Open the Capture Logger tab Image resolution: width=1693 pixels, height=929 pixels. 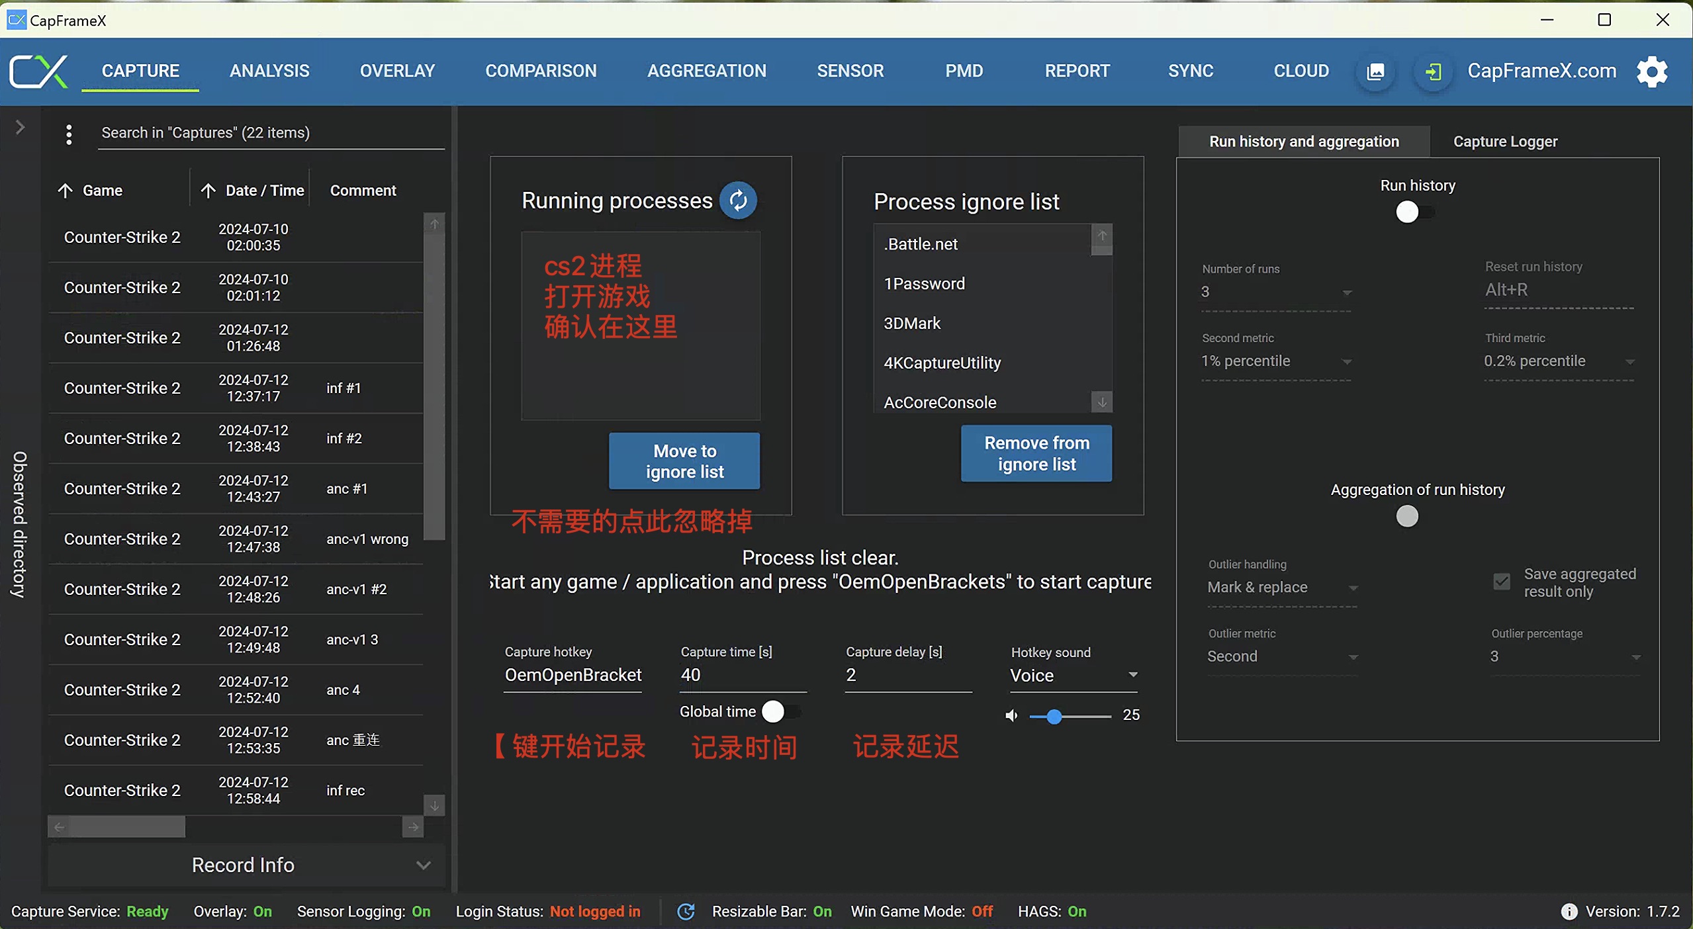click(1505, 142)
